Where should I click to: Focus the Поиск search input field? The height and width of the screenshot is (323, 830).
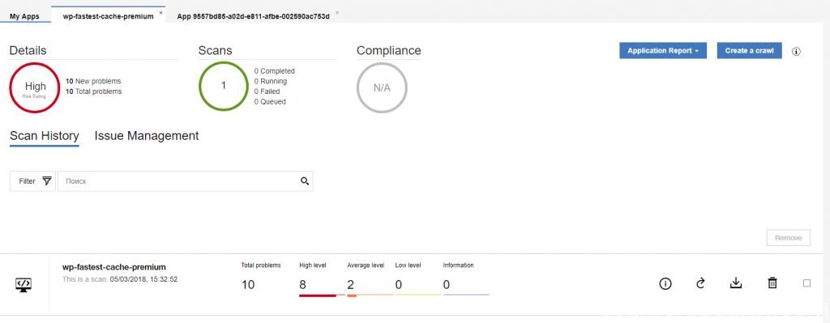185,181
